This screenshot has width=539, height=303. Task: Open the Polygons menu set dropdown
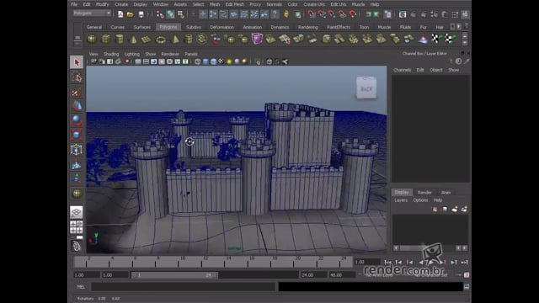coord(92,13)
